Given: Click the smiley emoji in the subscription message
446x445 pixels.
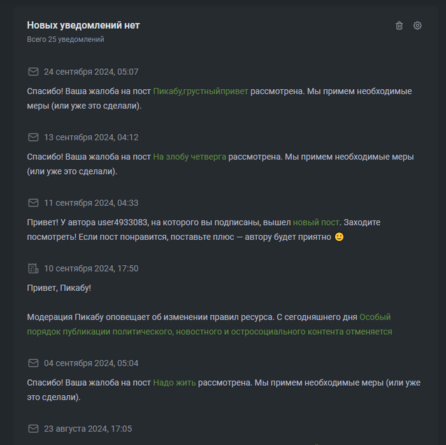Looking at the screenshot, I should point(339,238).
